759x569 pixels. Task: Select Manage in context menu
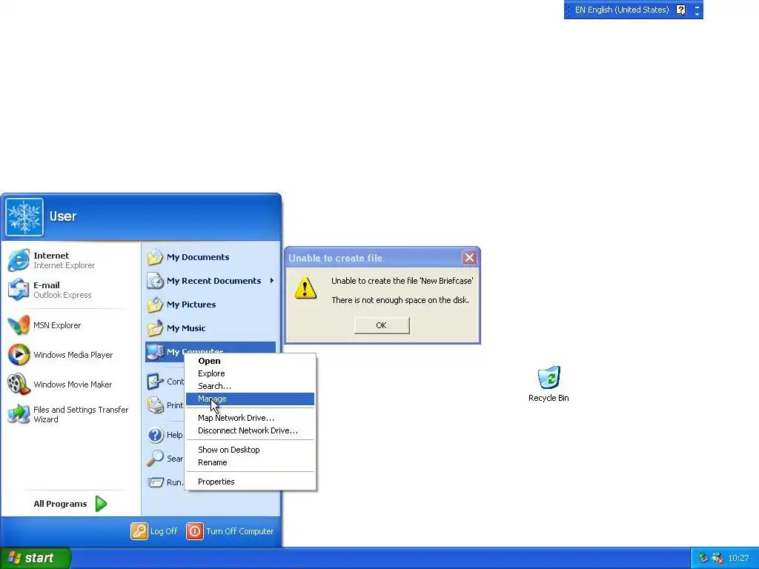(x=251, y=399)
